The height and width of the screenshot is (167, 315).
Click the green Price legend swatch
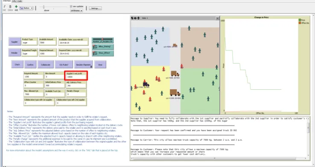click(300, 20)
